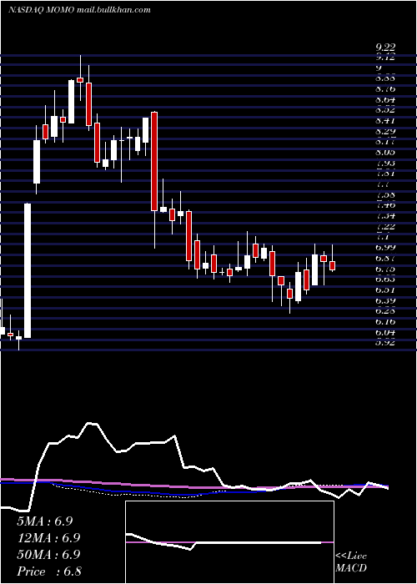Click the 6.51 price axis label
This screenshot has width=417, height=584.
click(x=385, y=289)
